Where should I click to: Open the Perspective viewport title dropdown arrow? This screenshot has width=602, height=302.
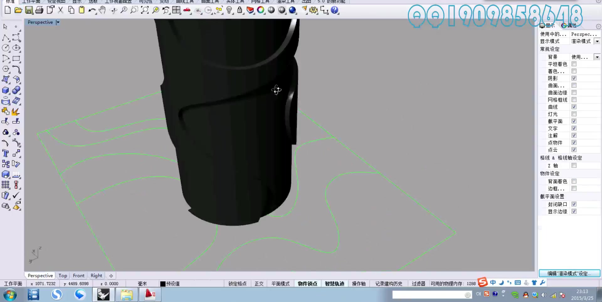pos(58,22)
